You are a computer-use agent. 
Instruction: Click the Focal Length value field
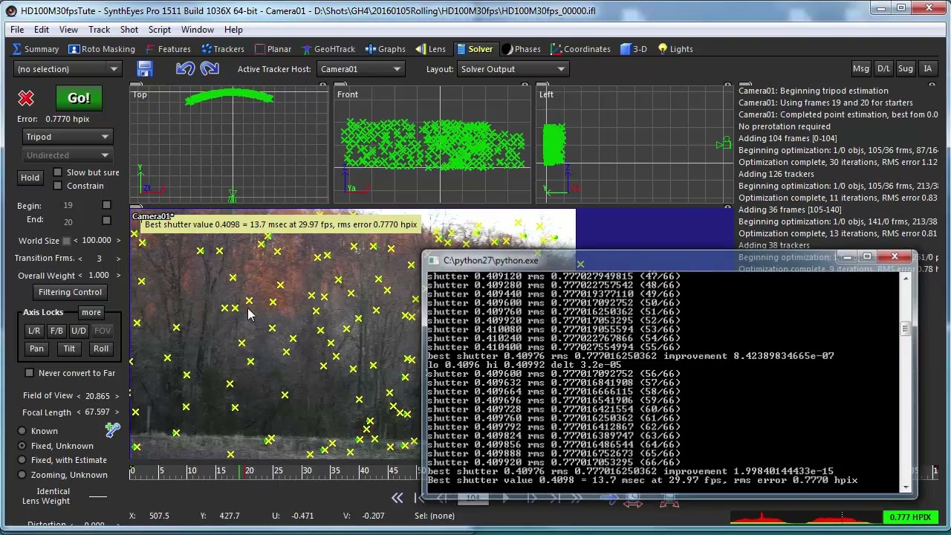pos(97,412)
